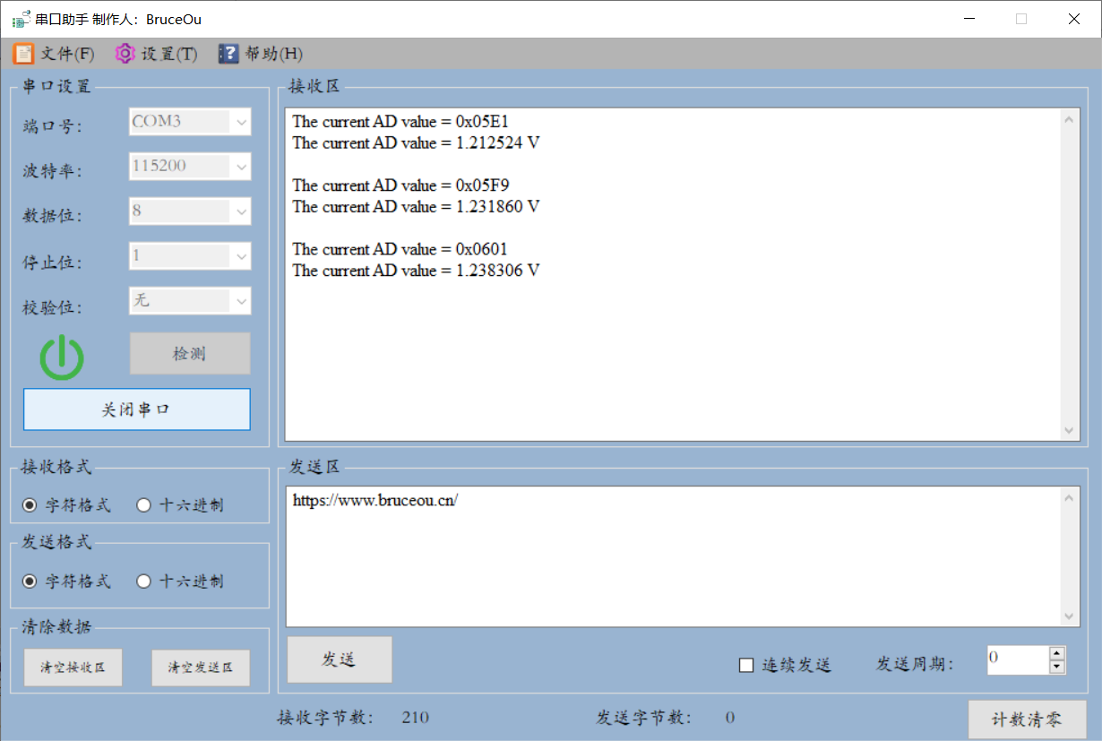This screenshot has height=741, width=1102.
Task: Click the text 'The current AD value = 0x0601'
Action: (x=400, y=249)
